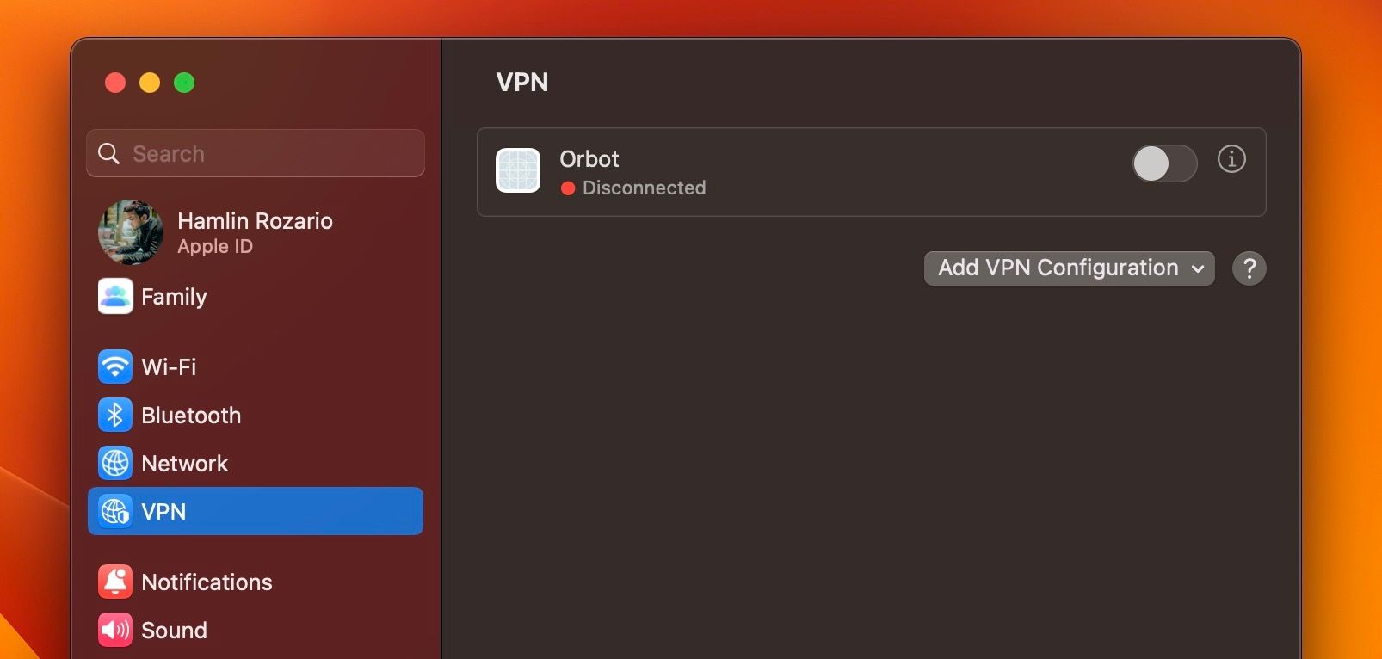Select VPN in the sidebar
Image resolution: width=1382 pixels, height=659 pixels.
pos(256,511)
